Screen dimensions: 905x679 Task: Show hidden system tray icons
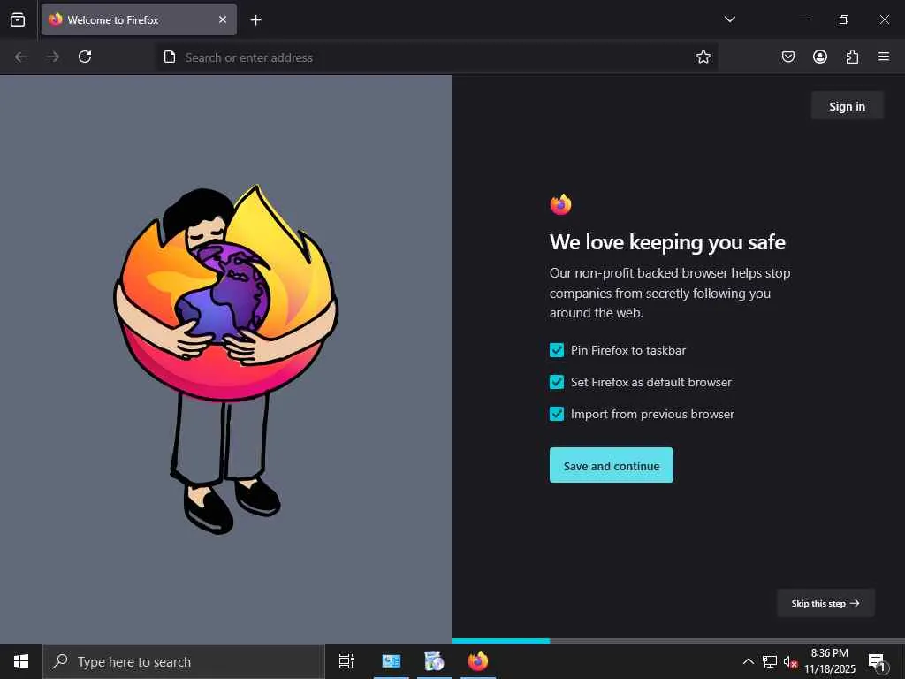pyautogui.click(x=748, y=661)
